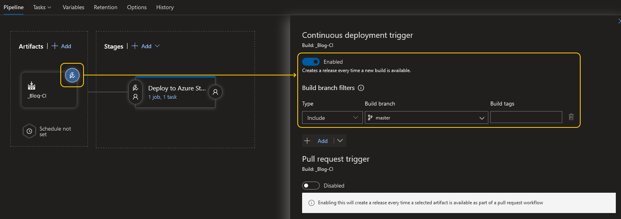
Task: Switch to the Retention tab
Action: (x=105, y=7)
